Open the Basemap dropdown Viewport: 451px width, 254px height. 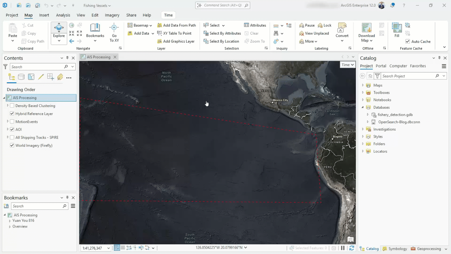tap(140, 25)
